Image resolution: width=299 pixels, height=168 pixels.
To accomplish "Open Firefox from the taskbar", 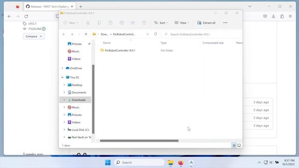I will (x=181, y=162).
